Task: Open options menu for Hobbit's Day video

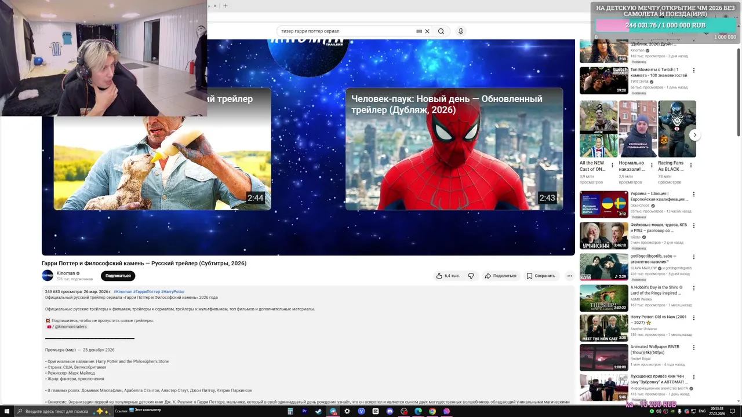Action: point(694,288)
